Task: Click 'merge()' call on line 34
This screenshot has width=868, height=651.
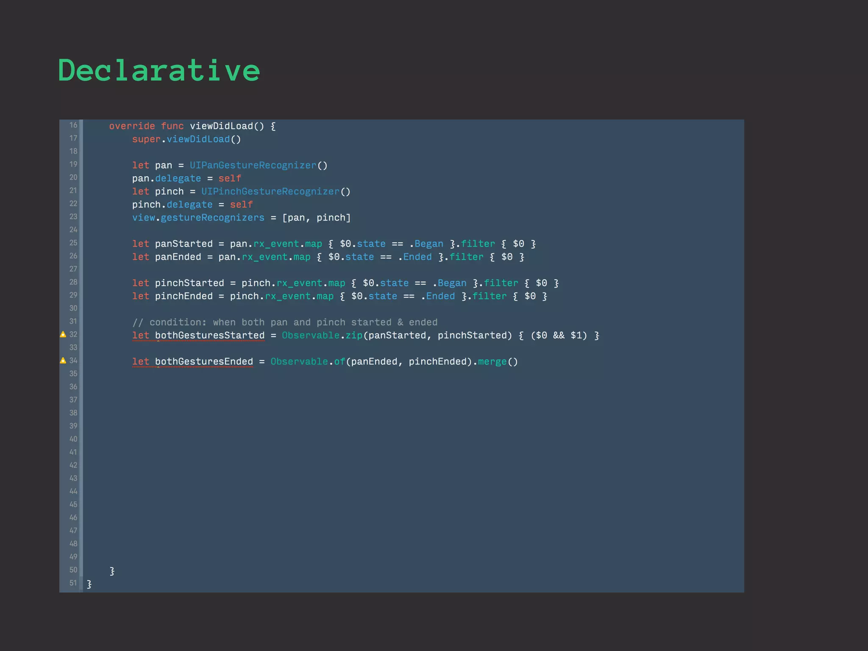Action: 498,362
